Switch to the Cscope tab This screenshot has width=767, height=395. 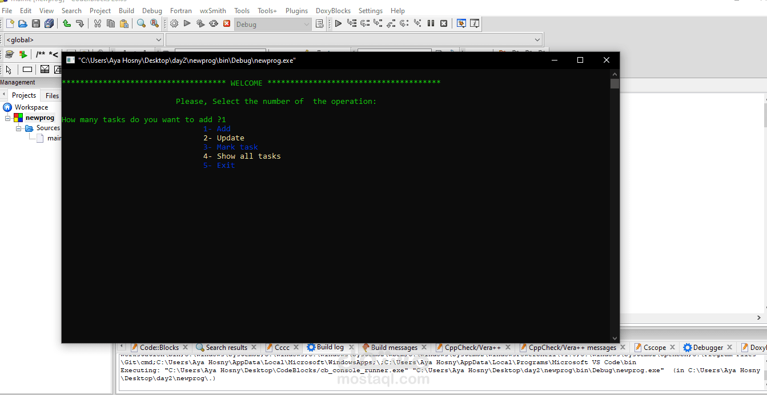pos(654,347)
